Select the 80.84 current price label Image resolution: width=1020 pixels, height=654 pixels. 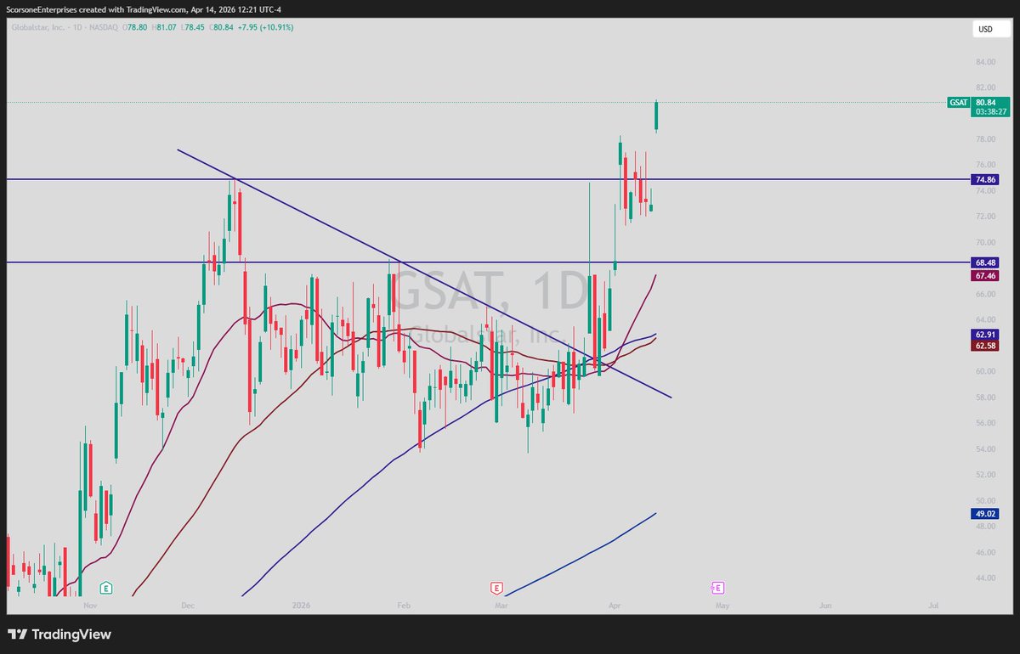[x=986, y=102]
